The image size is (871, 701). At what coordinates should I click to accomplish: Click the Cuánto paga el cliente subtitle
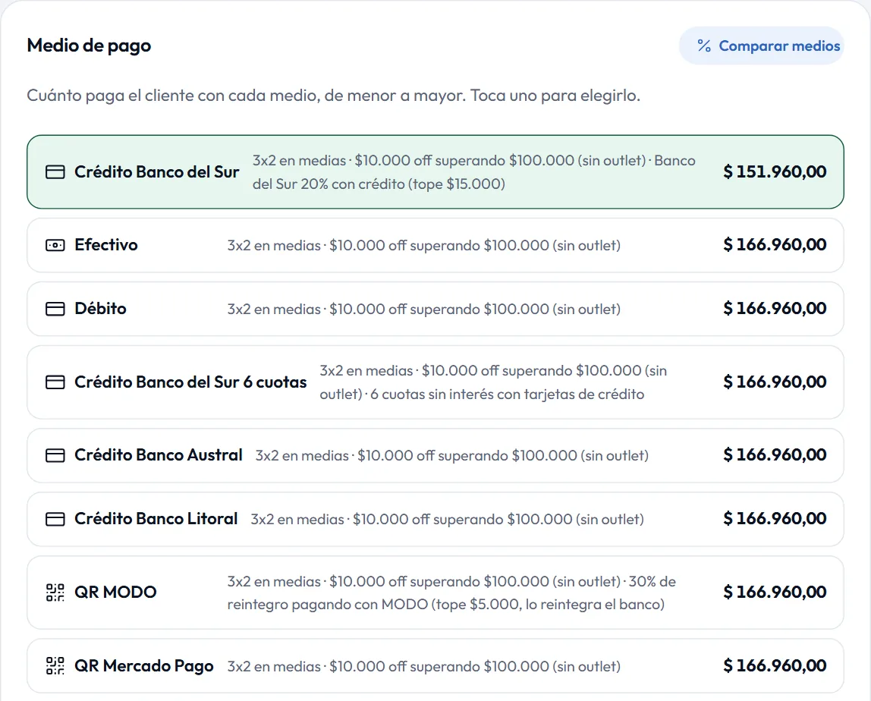click(x=333, y=96)
